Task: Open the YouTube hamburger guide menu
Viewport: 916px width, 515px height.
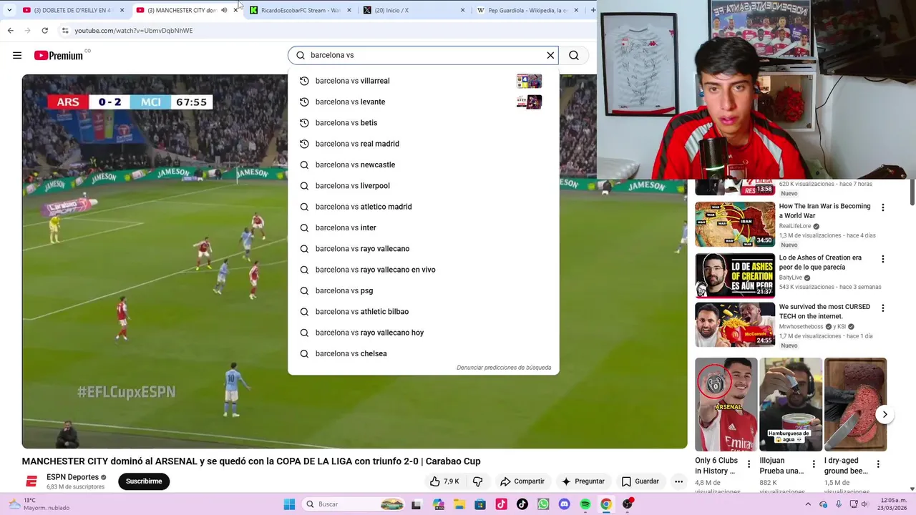Action: click(x=17, y=55)
